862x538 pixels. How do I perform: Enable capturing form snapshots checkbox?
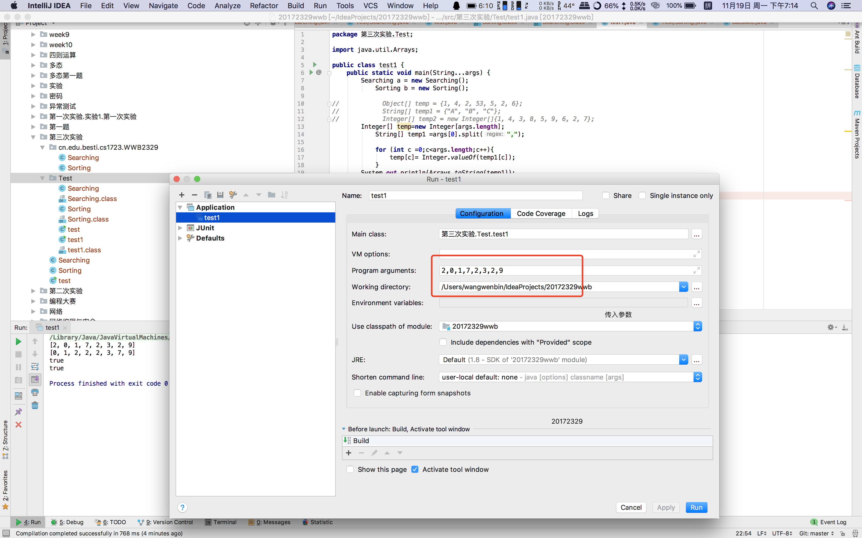pyautogui.click(x=357, y=393)
